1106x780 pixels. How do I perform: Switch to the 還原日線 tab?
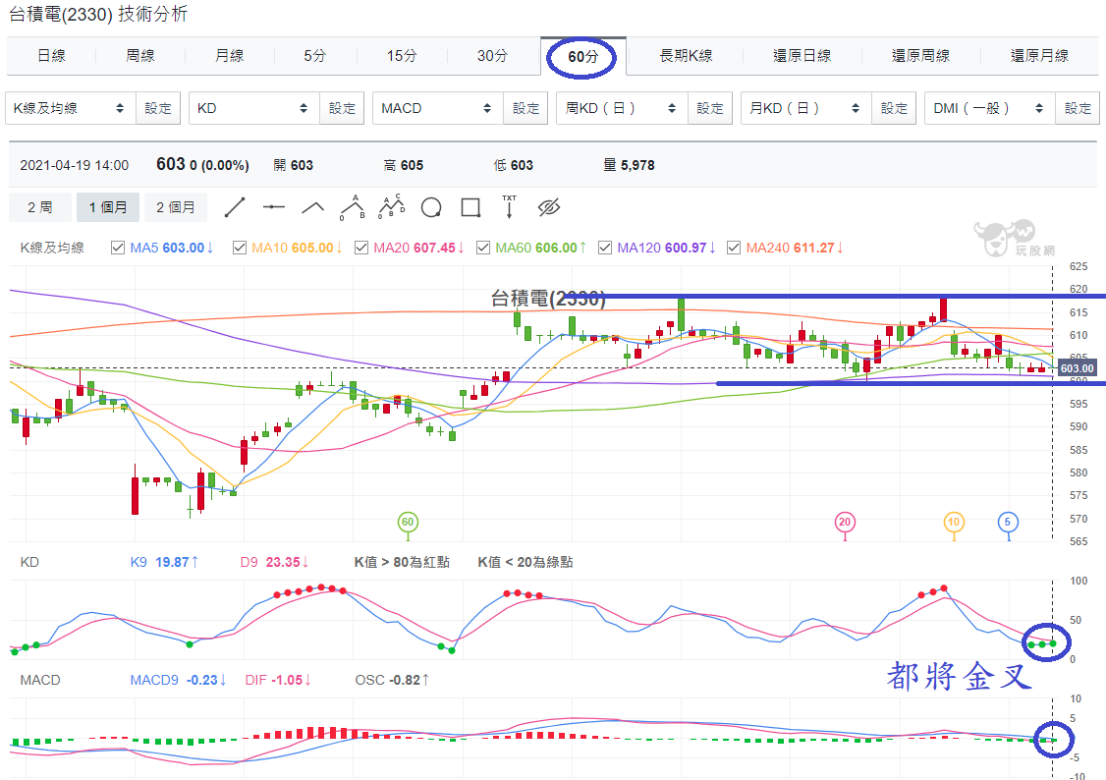[x=802, y=56]
